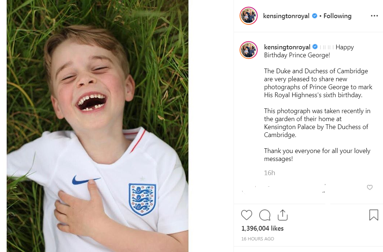This screenshot has height=252, width=383.
Task: Open the three-dot more options menu
Action: (x=374, y=16)
